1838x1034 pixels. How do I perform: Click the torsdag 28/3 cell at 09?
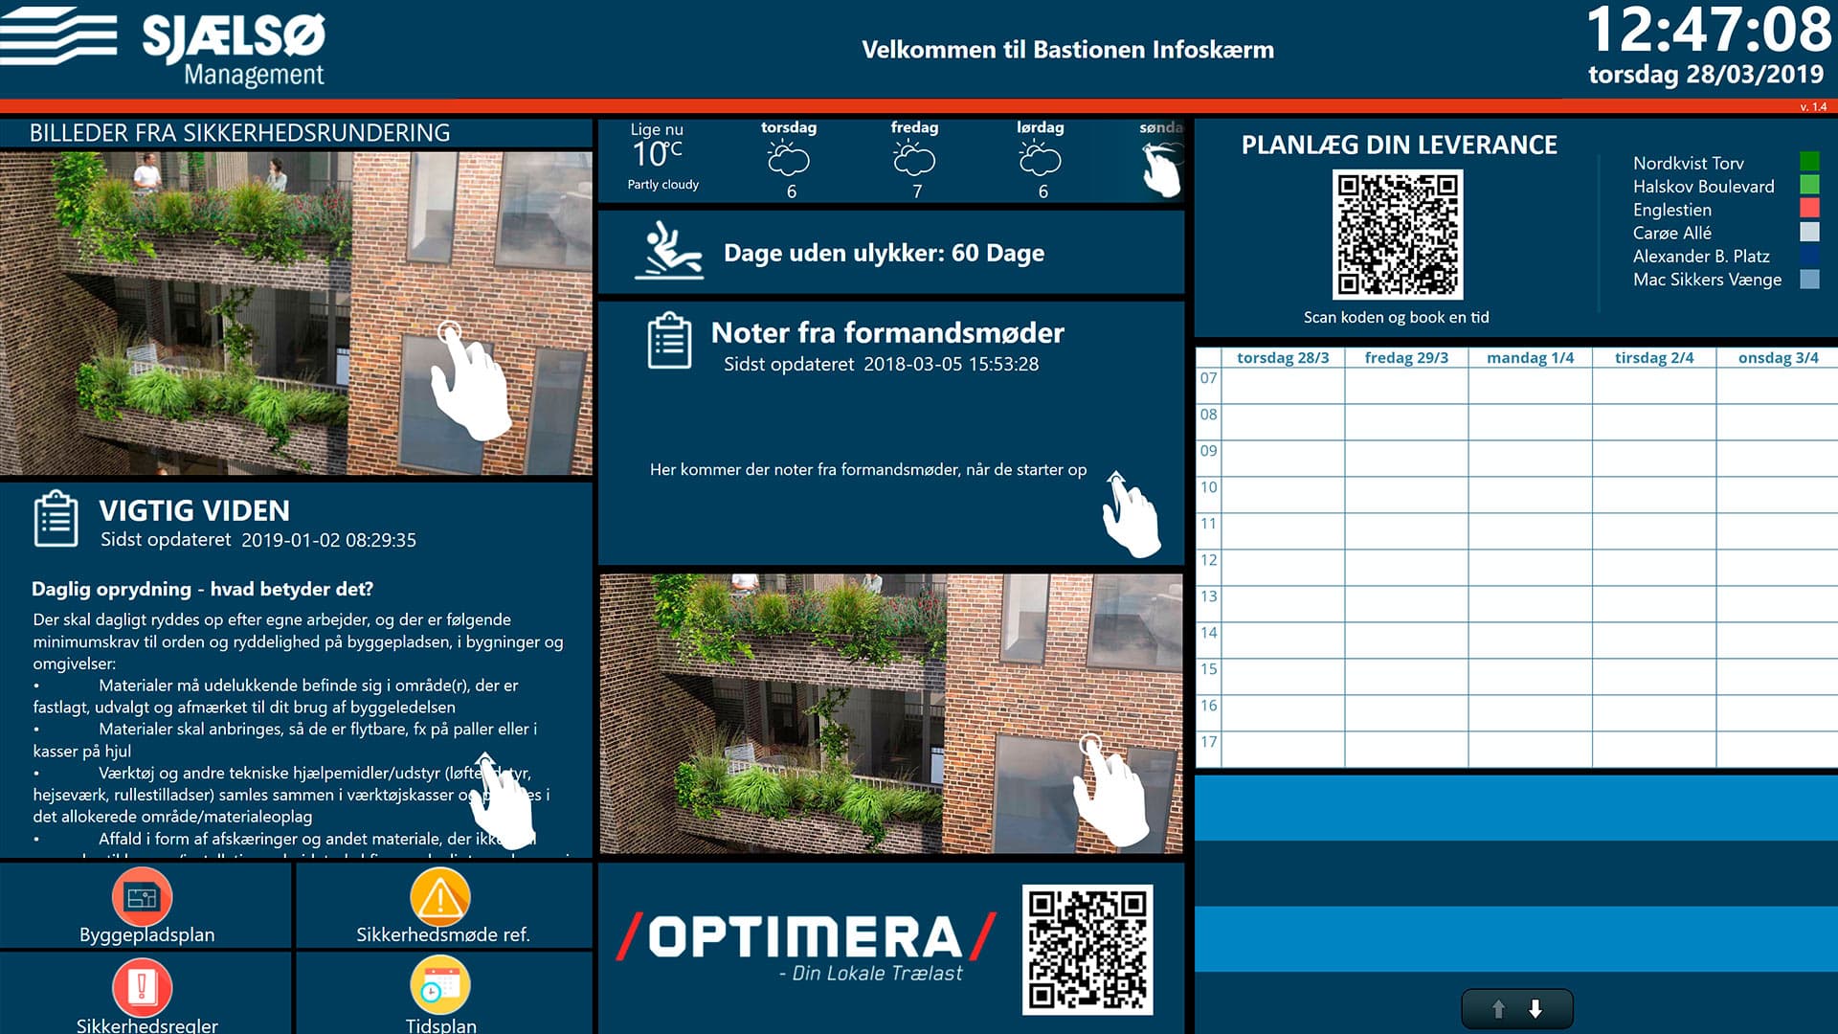tap(1283, 459)
